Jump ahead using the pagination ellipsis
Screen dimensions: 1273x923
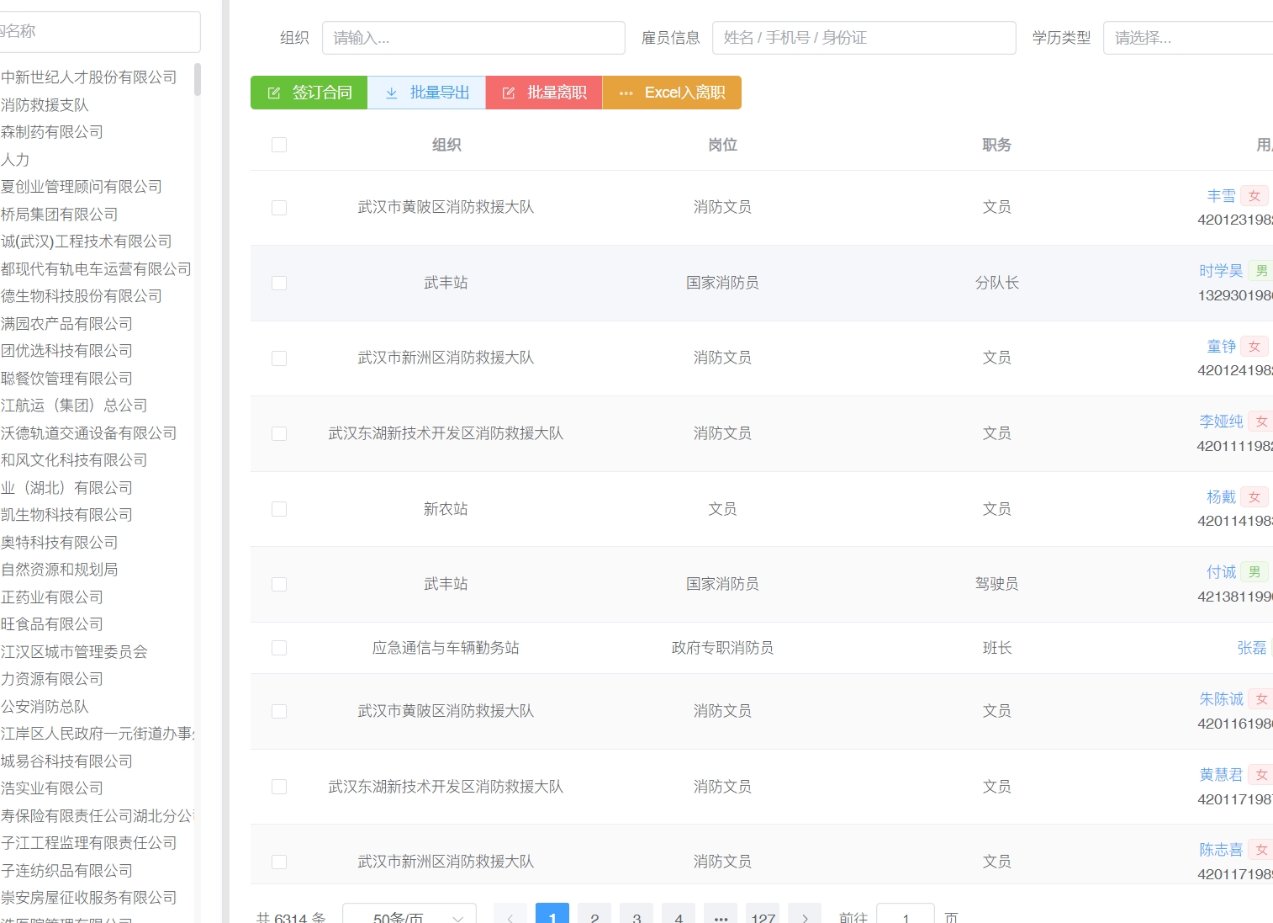tap(721, 916)
